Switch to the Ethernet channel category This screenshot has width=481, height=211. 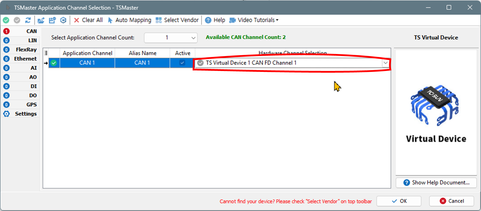click(x=21, y=59)
